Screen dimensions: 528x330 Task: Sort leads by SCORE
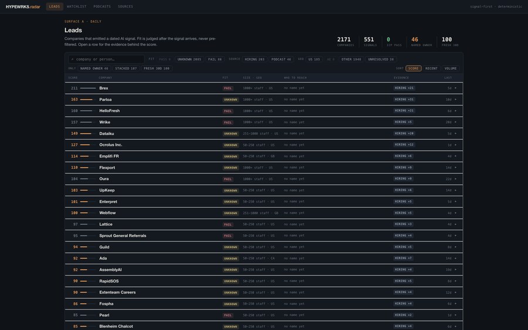413,69
